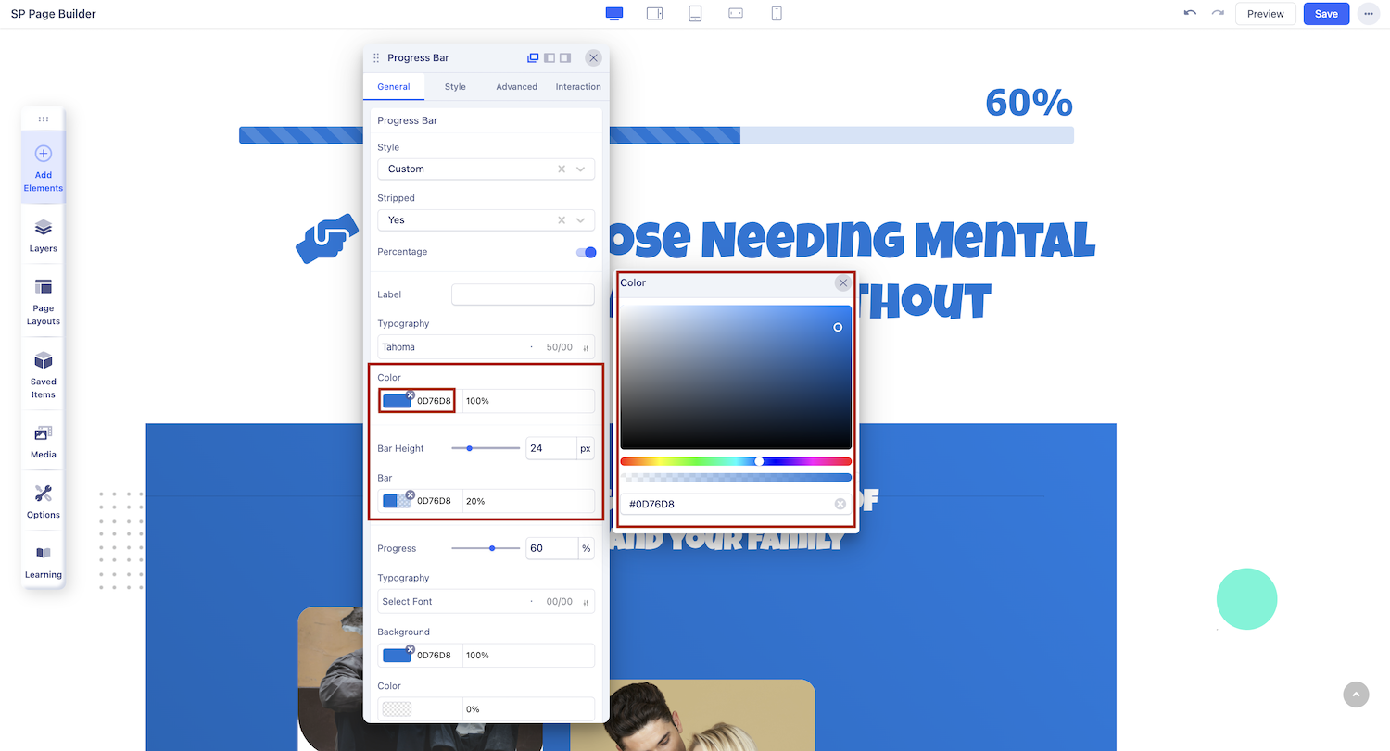Viewport: 1390px width, 751px height.
Task: Open the Add Elements panel
Action: pos(44,167)
